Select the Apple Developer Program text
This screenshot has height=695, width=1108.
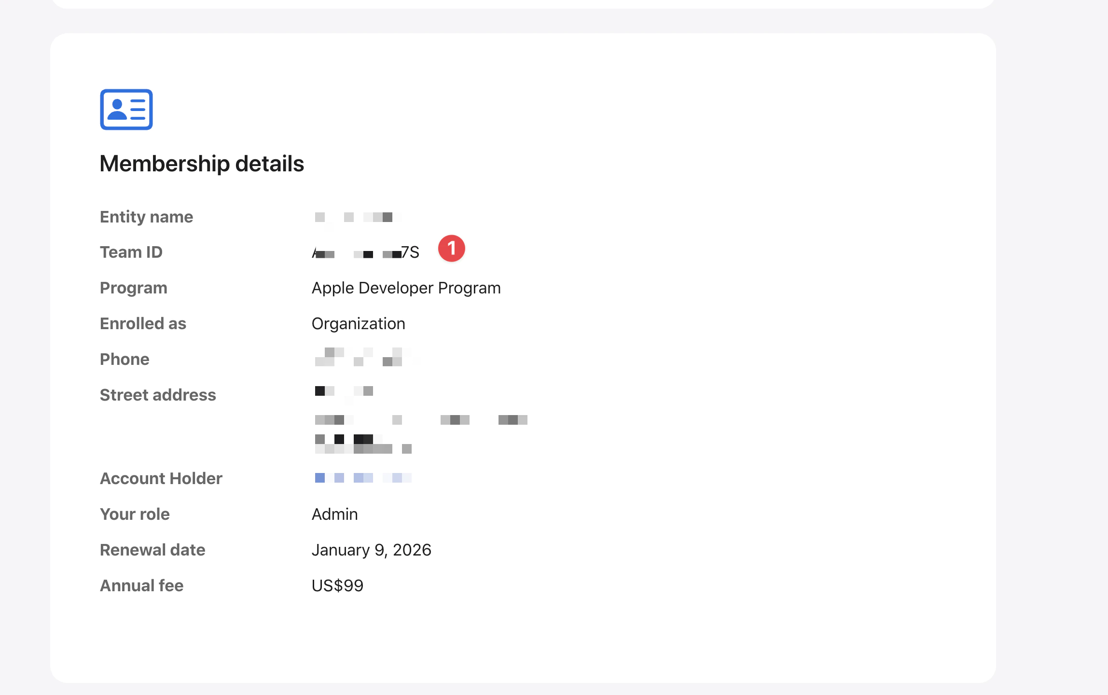coord(406,288)
